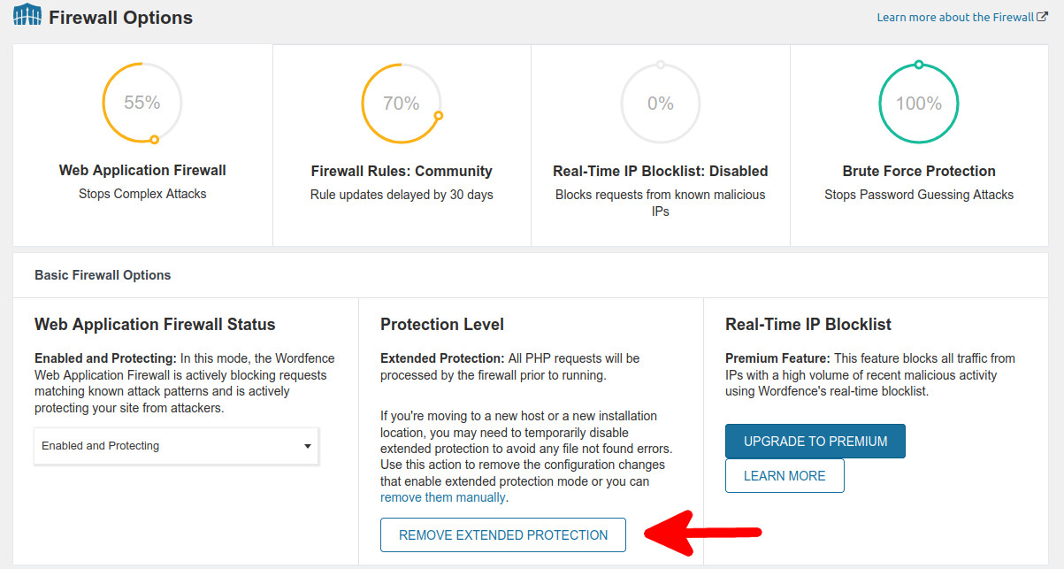The height and width of the screenshot is (569, 1064).
Task: Open Learn more about the Firewall link
Action: tap(956, 17)
